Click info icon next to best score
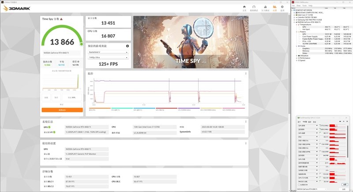Image resolution: width=353 pixels, height=192 pixels. (x=78, y=61)
